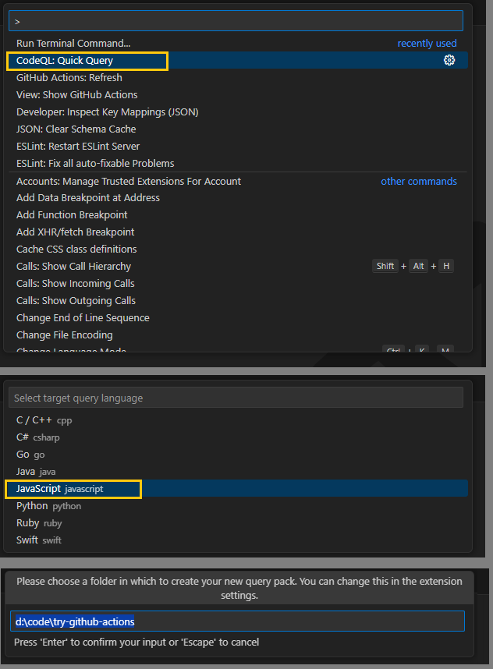493x669 pixels.
Task: Select Cache CSS class definitions
Action: pyautogui.click(x=237, y=249)
